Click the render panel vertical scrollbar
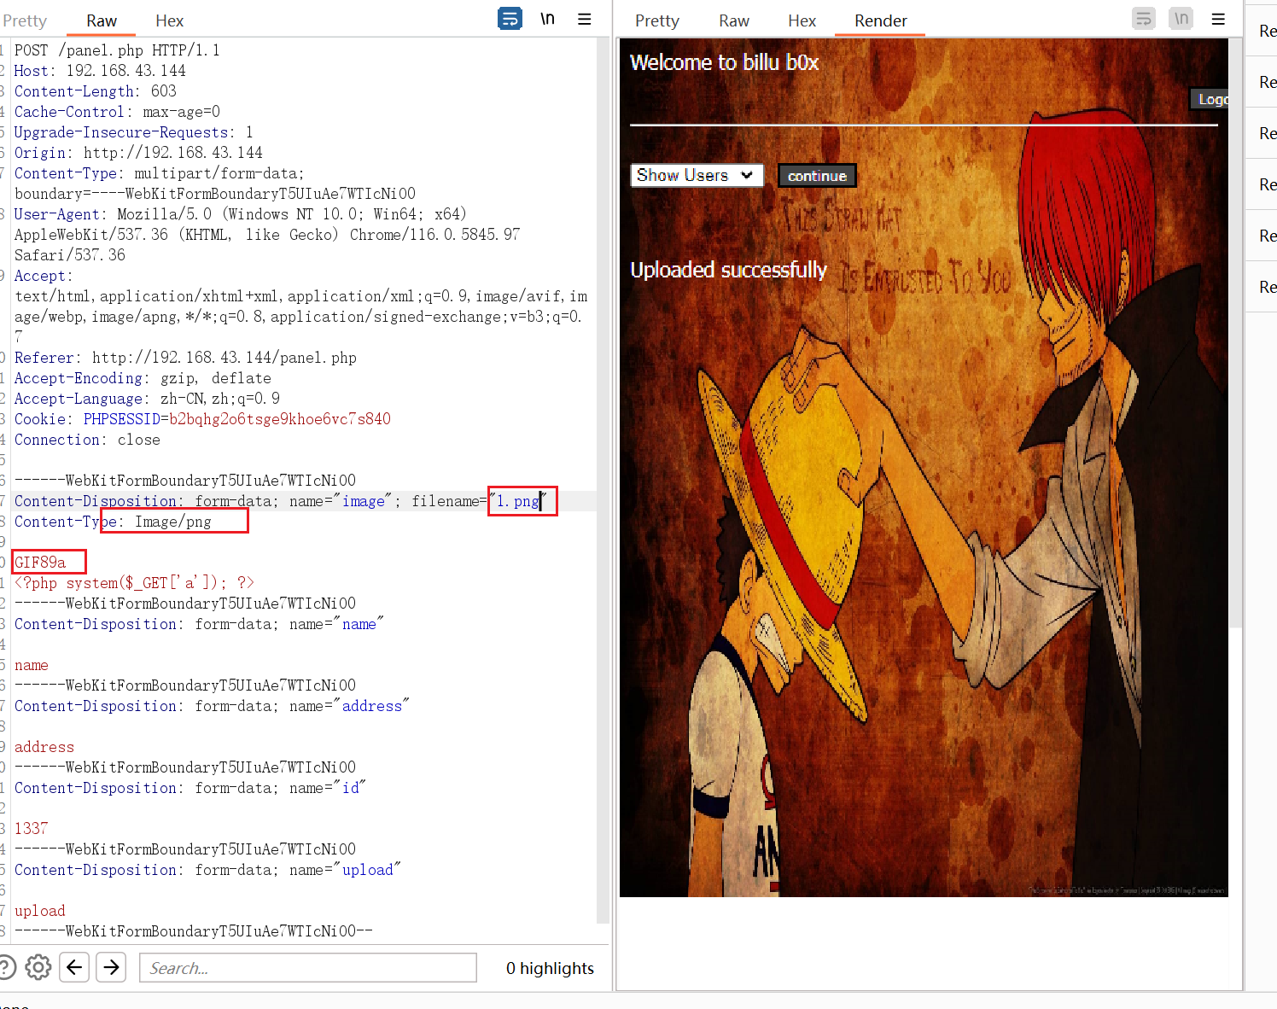The image size is (1277, 1009). (x=1235, y=333)
